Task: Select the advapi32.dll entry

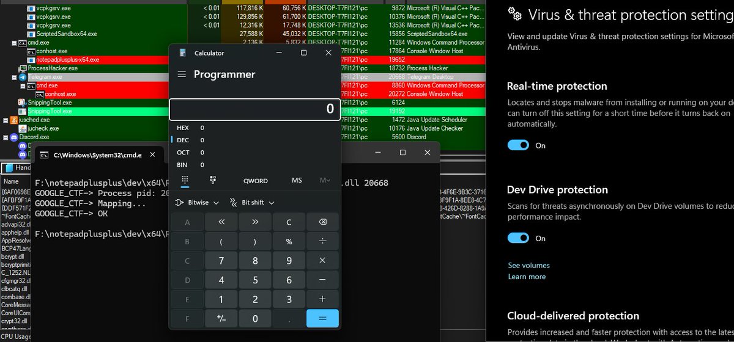Action: click(15, 224)
